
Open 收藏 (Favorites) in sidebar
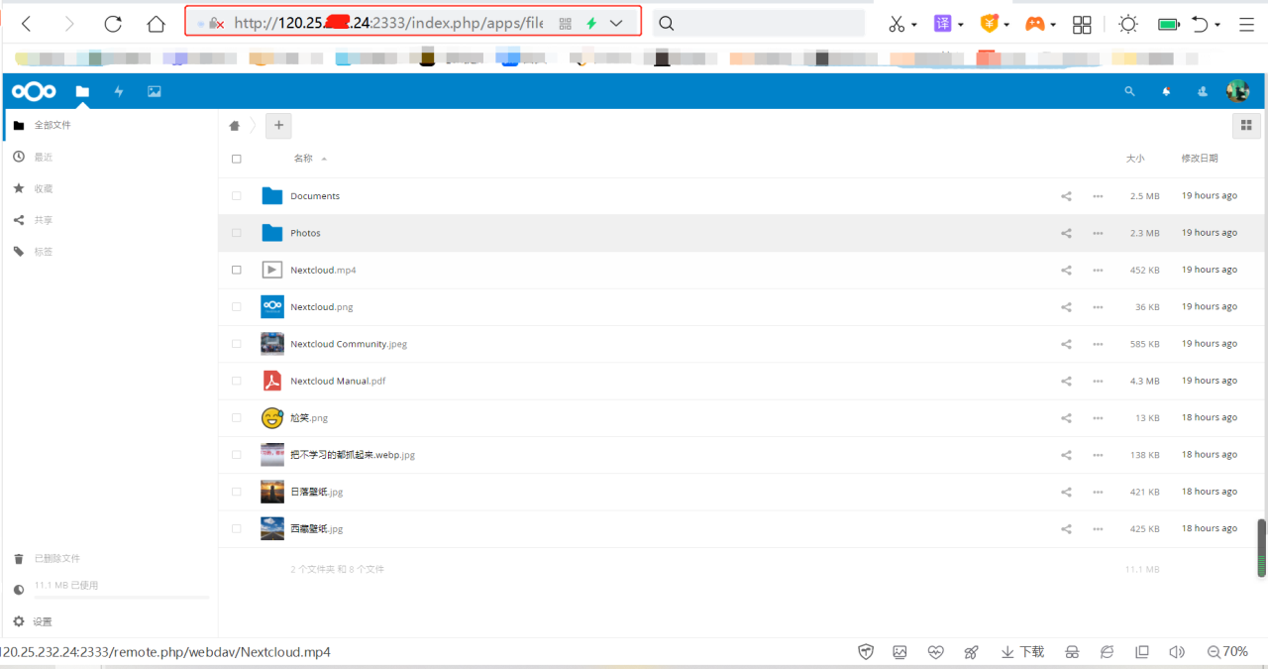pos(43,188)
